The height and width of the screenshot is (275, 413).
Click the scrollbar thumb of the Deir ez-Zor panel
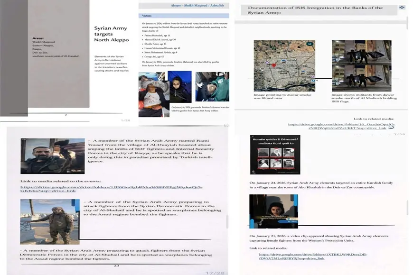point(408,207)
